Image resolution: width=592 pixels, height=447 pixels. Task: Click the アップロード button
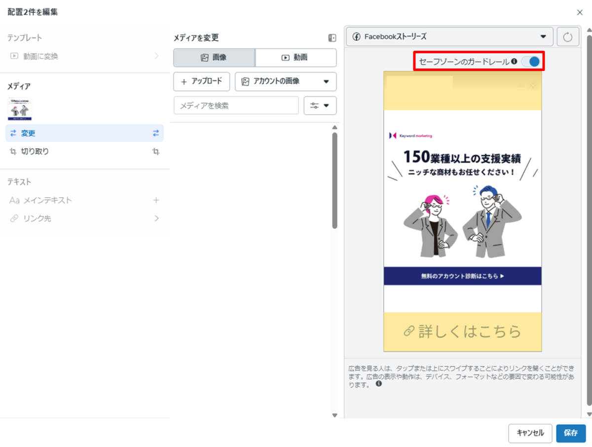coord(201,81)
